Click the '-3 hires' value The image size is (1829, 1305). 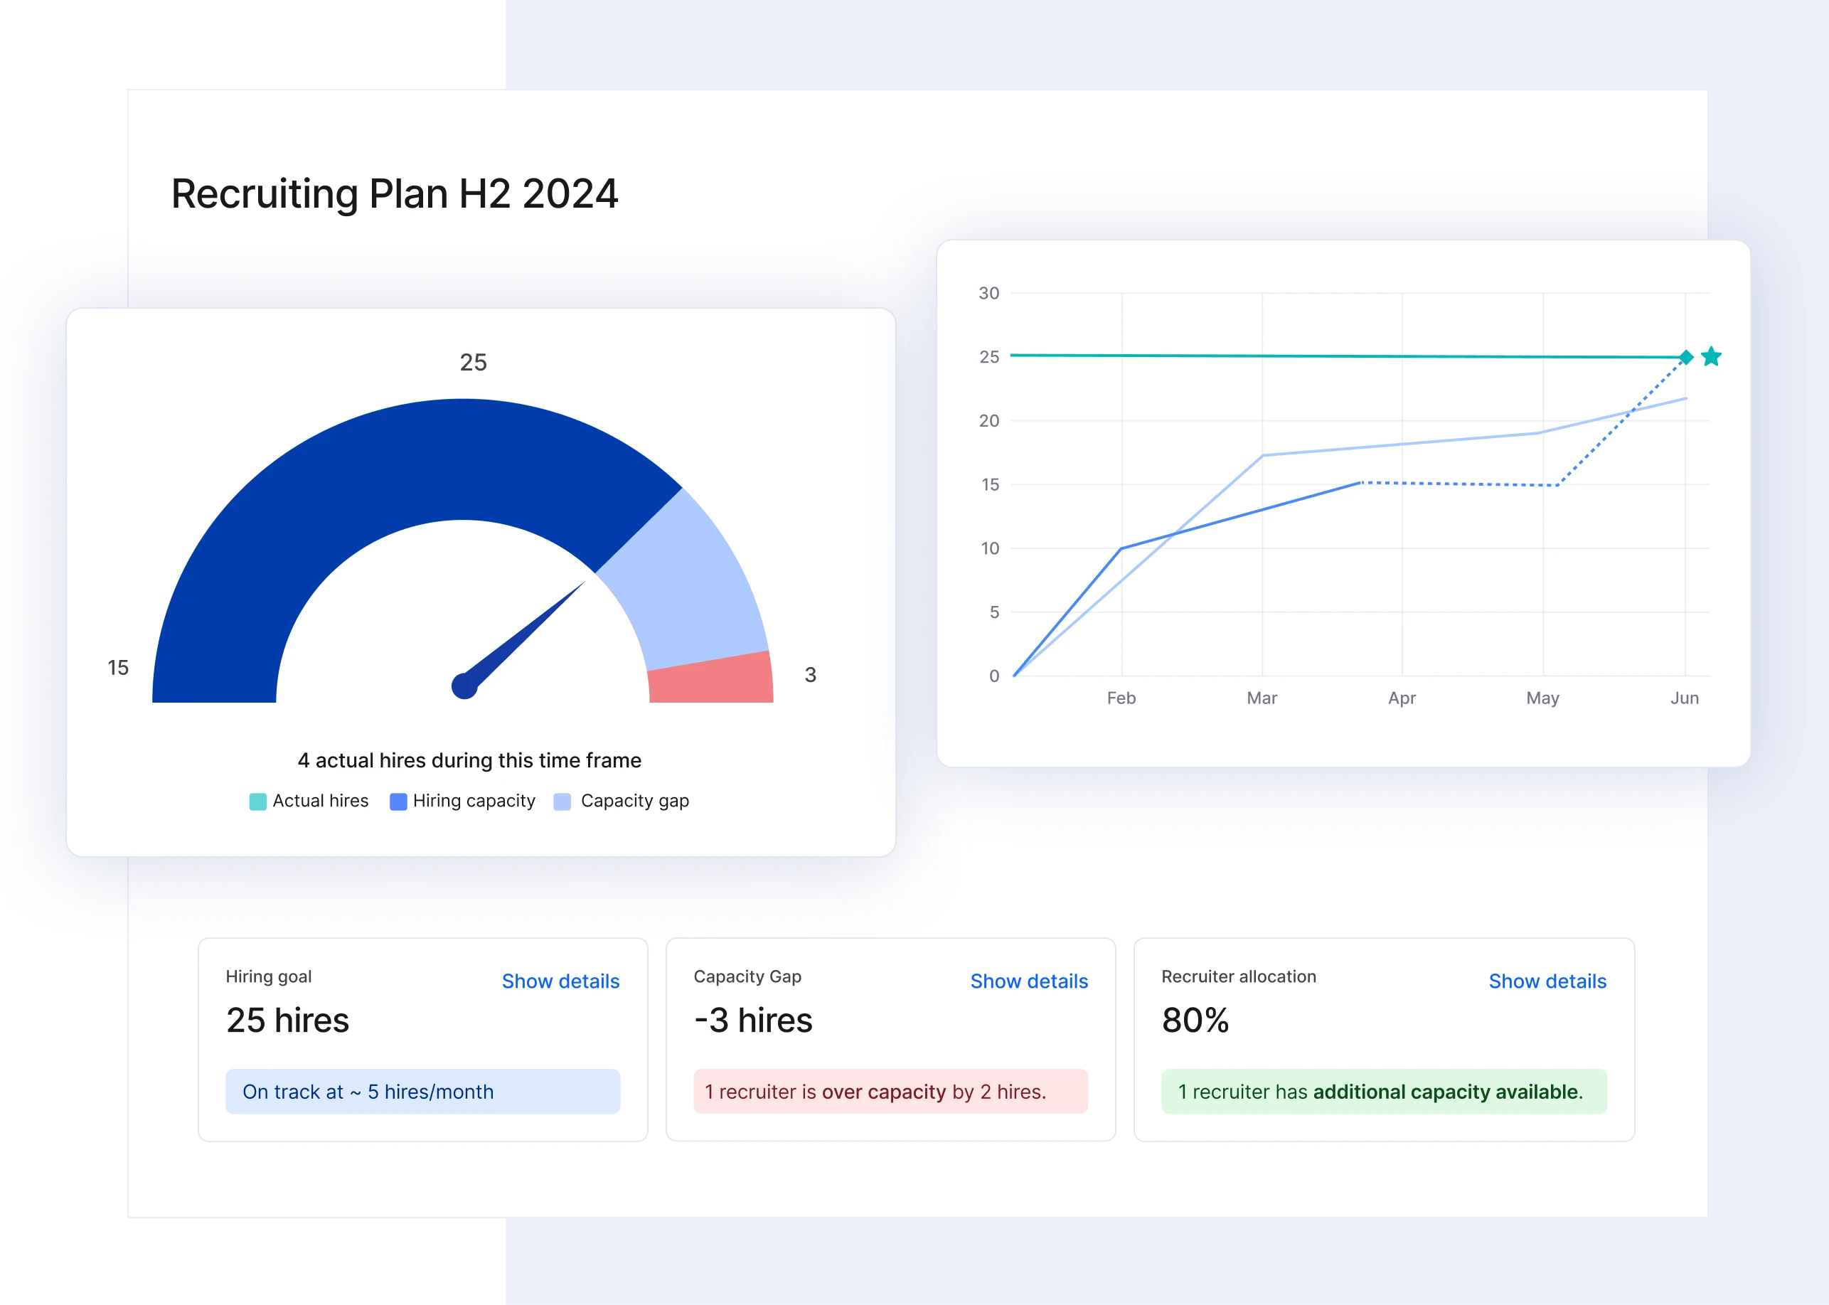754,1021
